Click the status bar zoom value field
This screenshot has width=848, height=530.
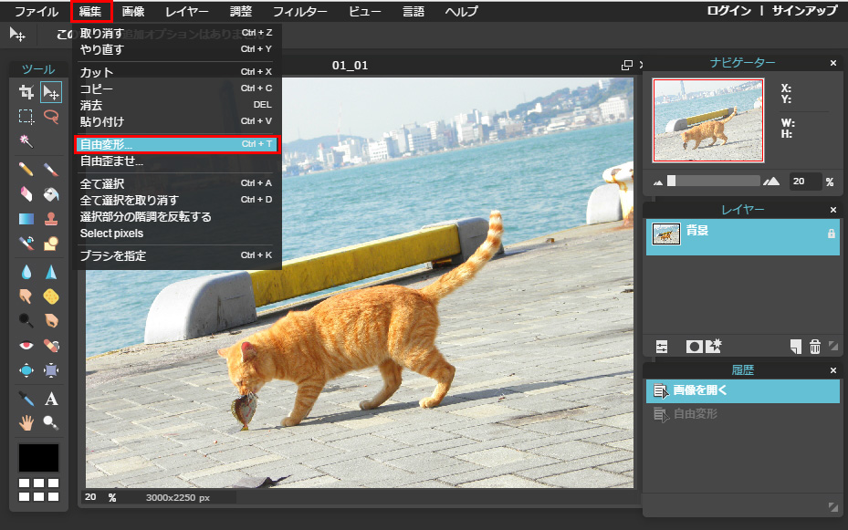92,497
